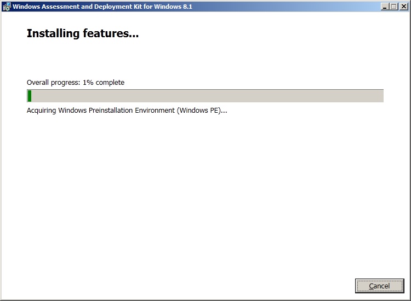Click the green filled progress bar segment

(x=30, y=96)
